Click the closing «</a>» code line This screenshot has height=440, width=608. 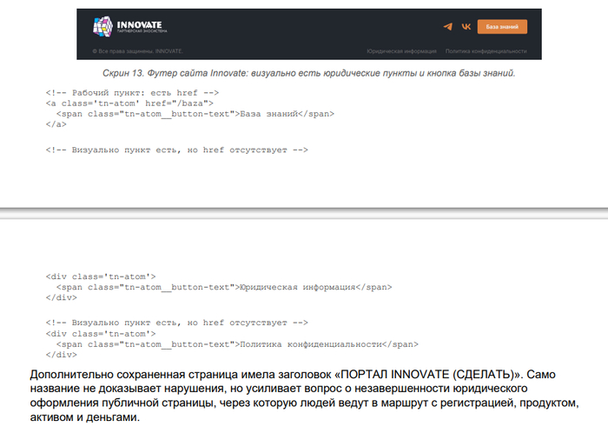tap(56, 124)
